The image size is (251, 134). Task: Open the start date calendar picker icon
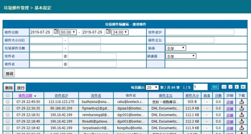click(56, 31)
